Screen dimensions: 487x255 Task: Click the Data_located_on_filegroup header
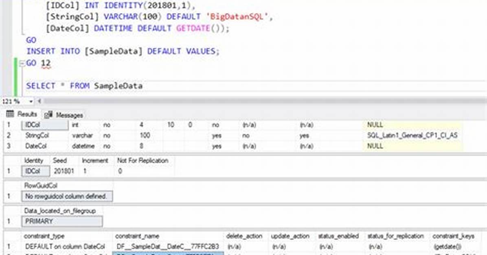point(60,211)
